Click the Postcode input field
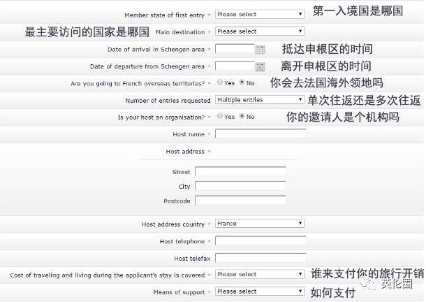Viewport: 426px width, 302px height. 240,201
